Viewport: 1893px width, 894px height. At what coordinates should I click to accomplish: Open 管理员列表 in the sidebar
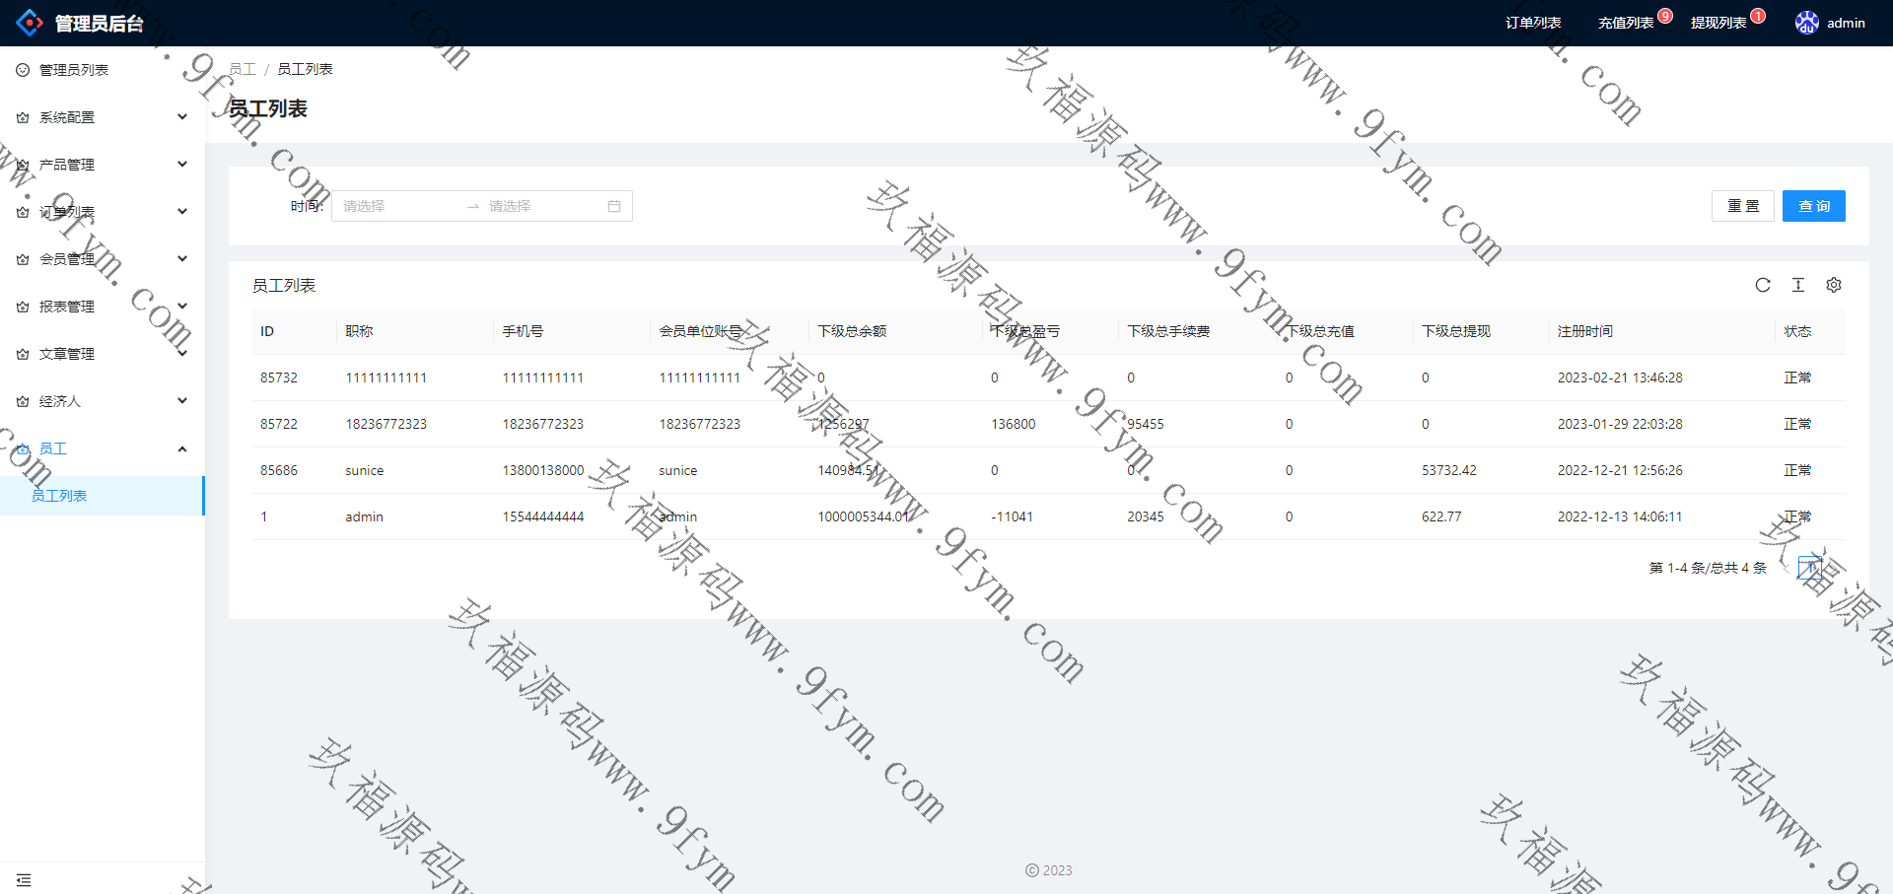coord(74,70)
